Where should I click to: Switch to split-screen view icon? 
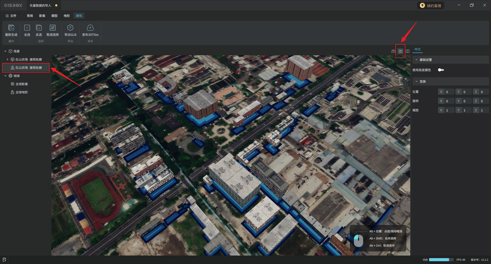[x=408, y=51]
